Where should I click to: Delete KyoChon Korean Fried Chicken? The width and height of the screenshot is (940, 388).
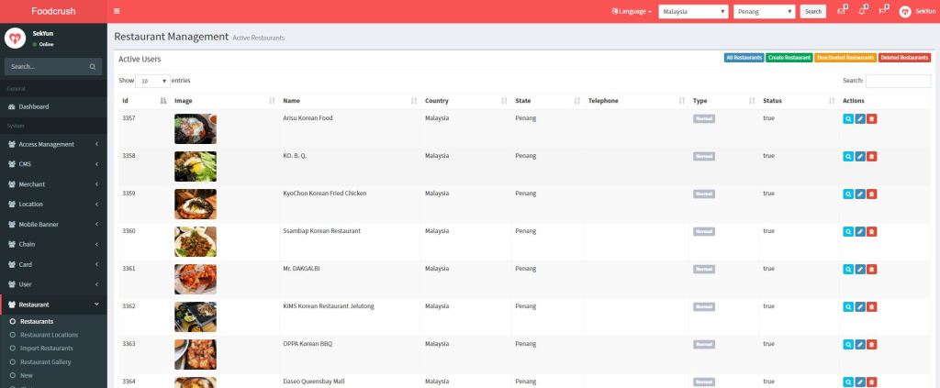871,194
